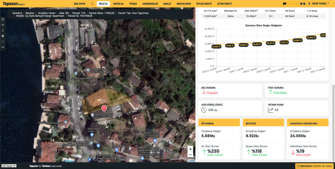Click the red parcel marker on map
335x169 pixels.
104,108
